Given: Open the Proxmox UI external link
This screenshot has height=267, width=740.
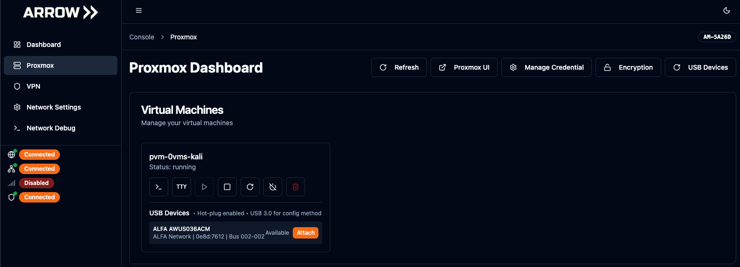Looking at the screenshot, I should (x=464, y=67).
